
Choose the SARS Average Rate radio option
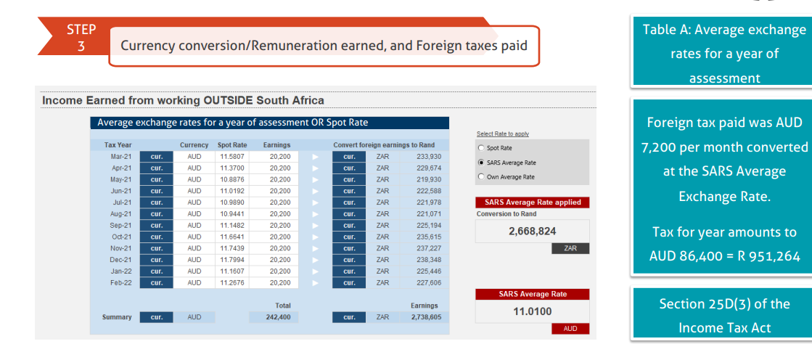(481, 163)
